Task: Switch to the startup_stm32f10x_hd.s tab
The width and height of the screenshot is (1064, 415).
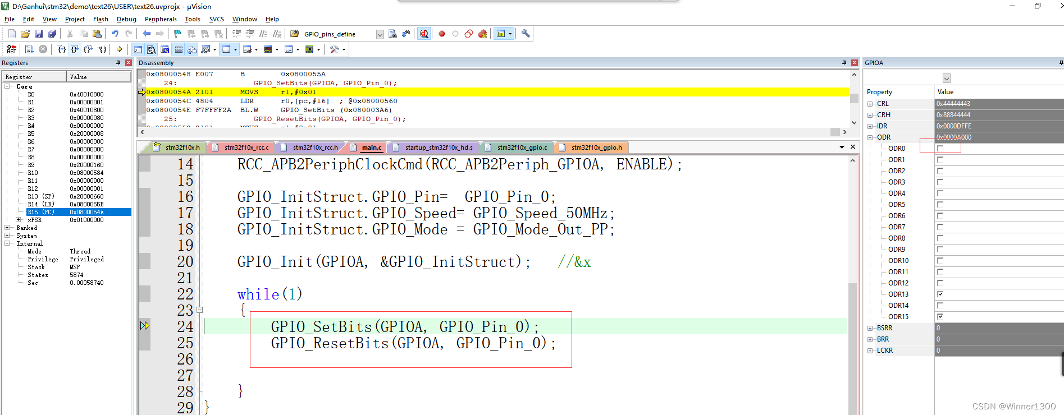Action: (433, 147)
